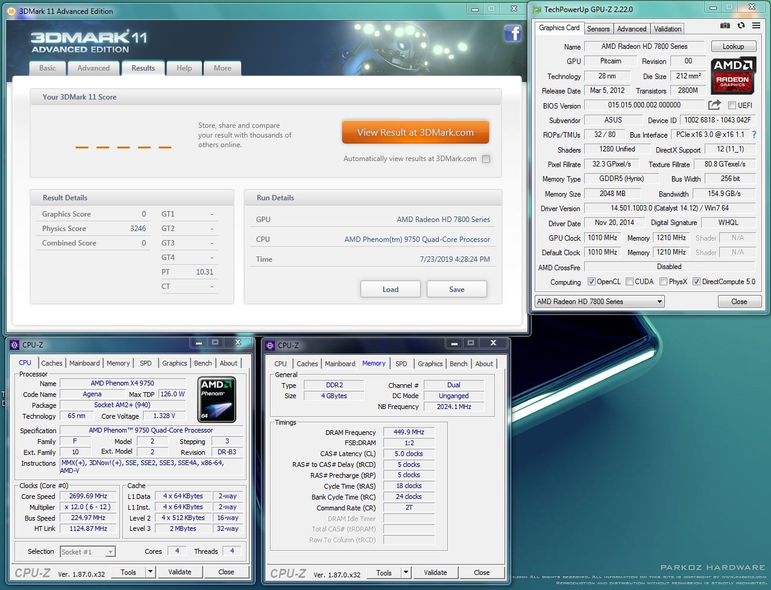Viewport: 771px width, 590px height.
Task: Click Tools button in the right CPU-Z window
Action: 384,573
